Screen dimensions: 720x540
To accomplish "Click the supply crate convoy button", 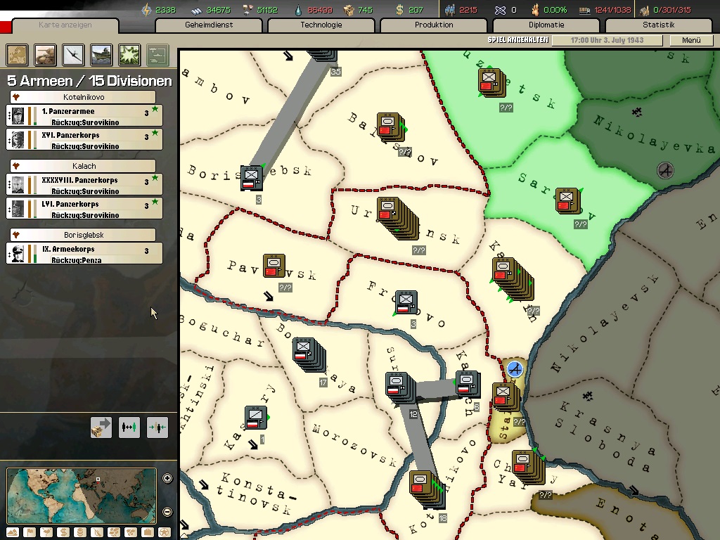I will [x=101, y=427].
